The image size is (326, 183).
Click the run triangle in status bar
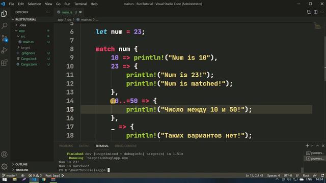click(x=63, y=175)
